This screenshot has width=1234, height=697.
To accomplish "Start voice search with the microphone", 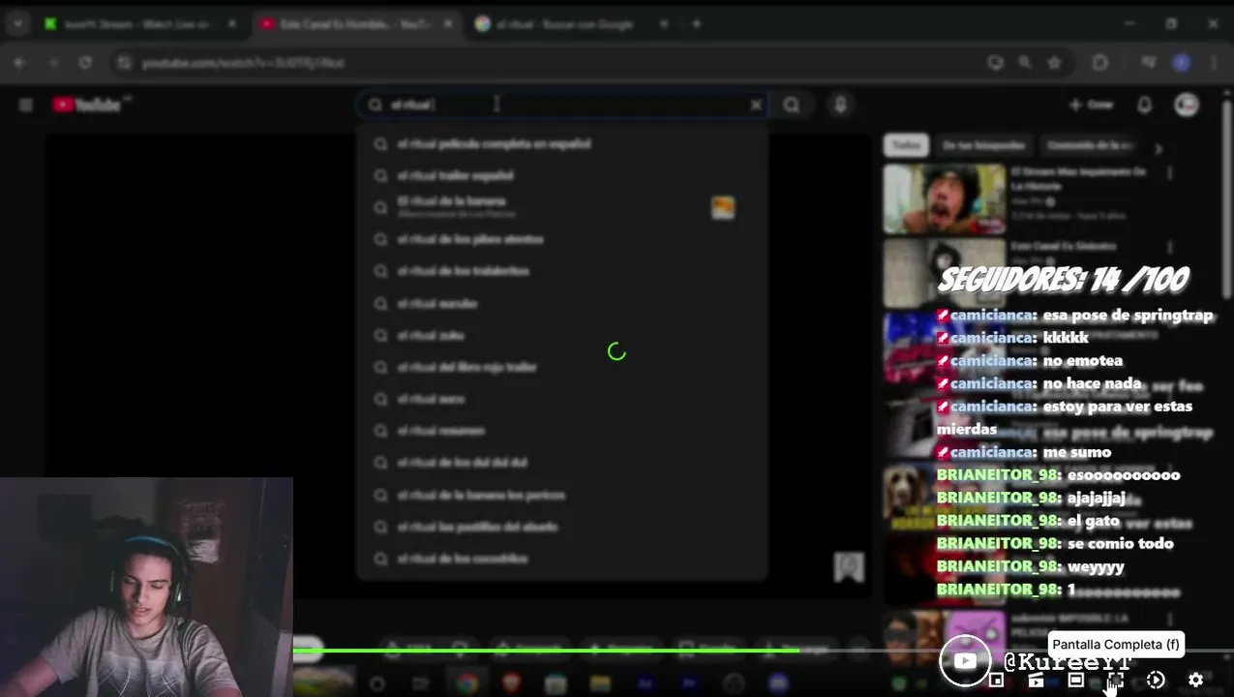I will pyautogui.click(x=840, y=105).
